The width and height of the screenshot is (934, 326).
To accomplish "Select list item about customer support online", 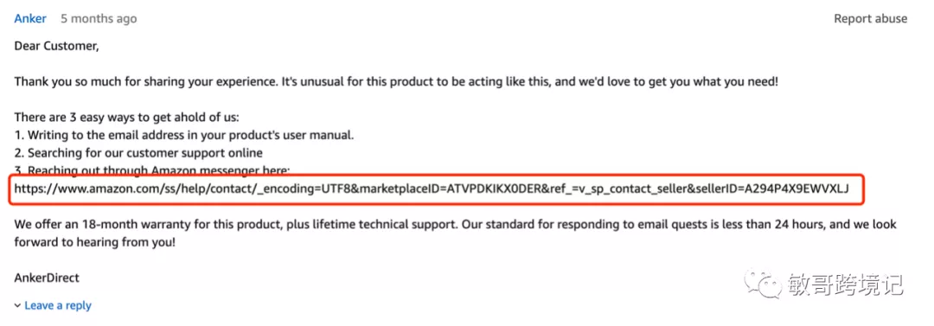I will click(x=138, y=152).
